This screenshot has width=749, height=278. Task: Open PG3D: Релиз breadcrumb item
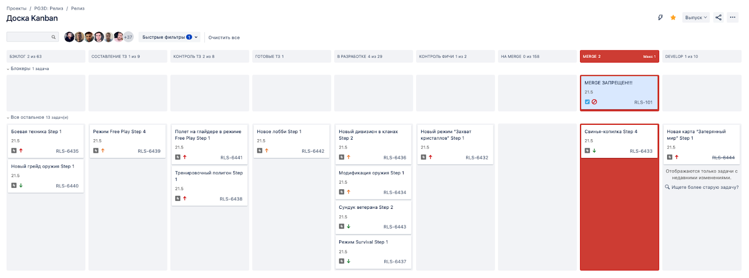click(x=49, y=8)
